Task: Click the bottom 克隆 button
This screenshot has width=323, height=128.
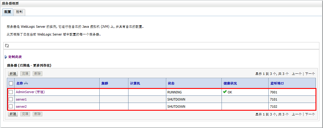Action: (x=25, y=114)
